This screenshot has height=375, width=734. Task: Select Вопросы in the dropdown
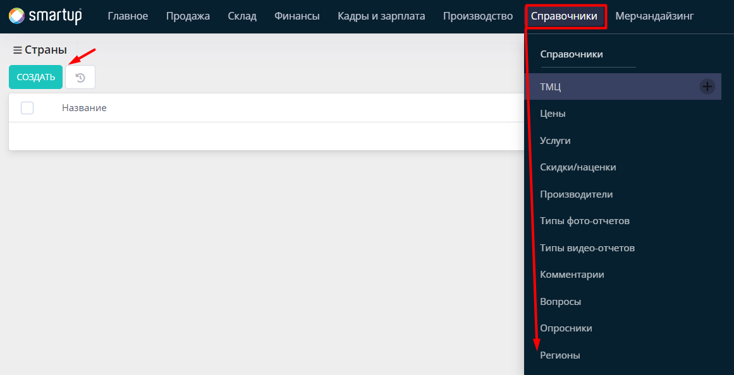(x=561, y=302)
